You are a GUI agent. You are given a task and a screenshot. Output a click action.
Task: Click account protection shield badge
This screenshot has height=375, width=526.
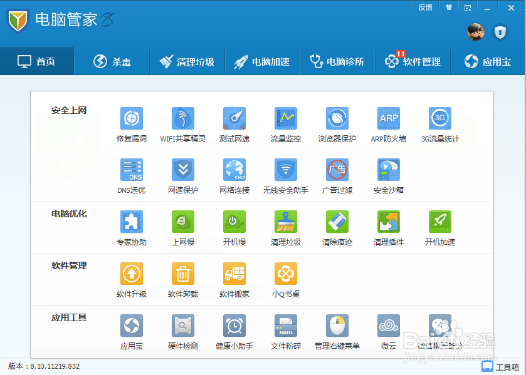click(500, 32)
